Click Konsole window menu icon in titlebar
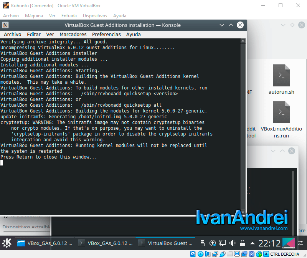This screenshot has height=258, width=307. [x=5, y=25]
